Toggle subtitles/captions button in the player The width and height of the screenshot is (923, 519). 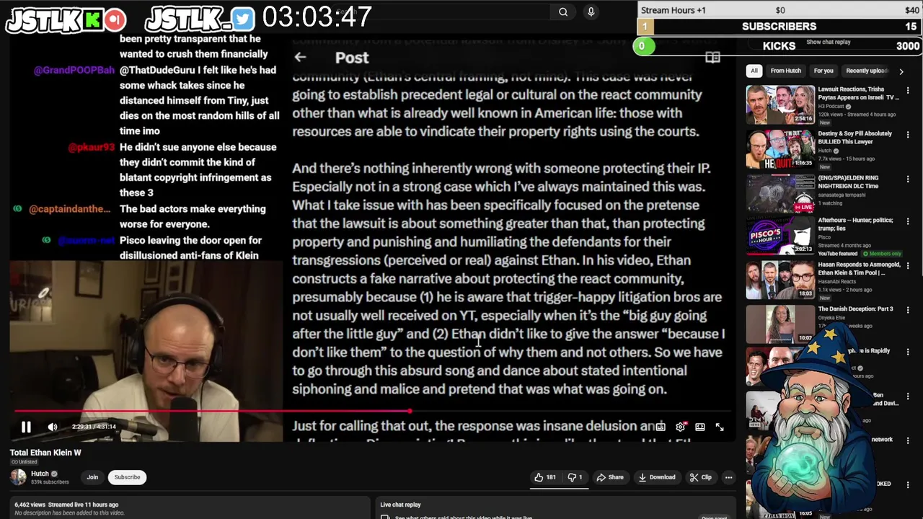[661, 427]
